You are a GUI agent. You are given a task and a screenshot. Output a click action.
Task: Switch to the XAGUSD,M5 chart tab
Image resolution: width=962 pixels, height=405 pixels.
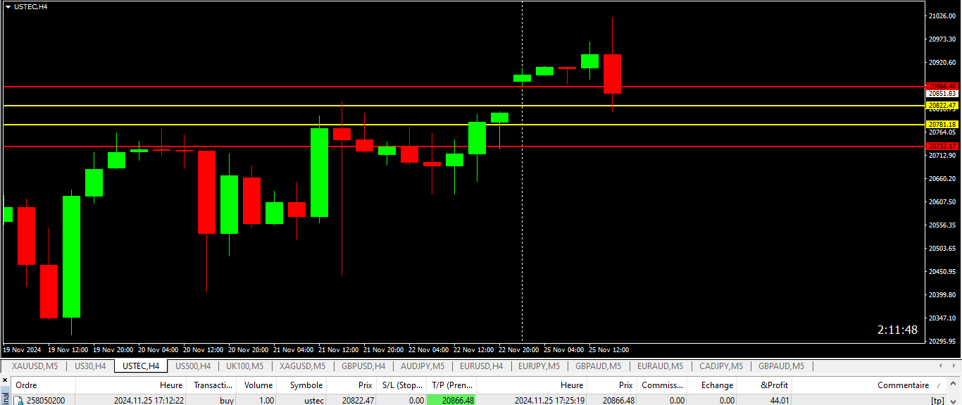click(x=302, y=366)
